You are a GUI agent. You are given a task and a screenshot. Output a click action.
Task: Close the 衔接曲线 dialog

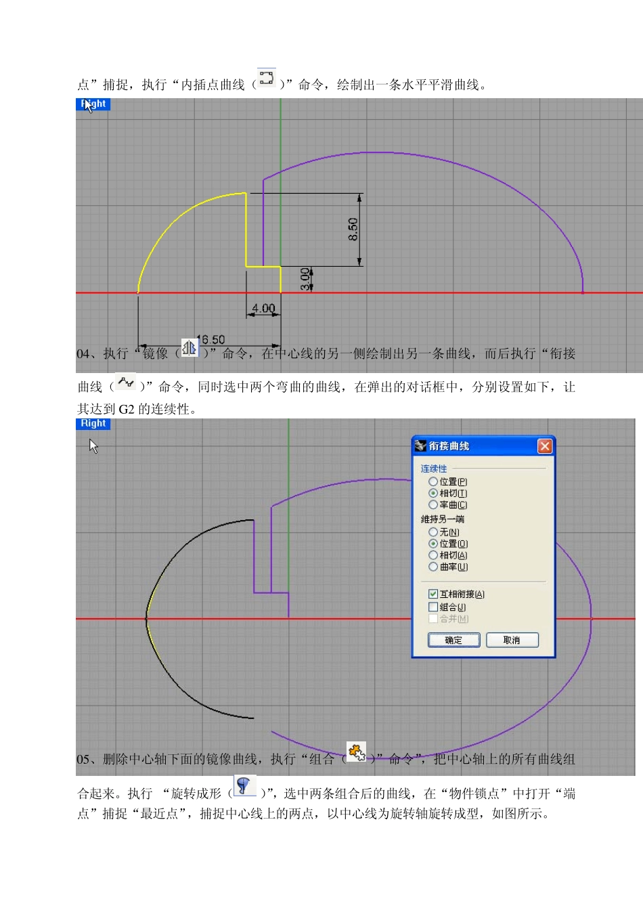tap(545, 446)
